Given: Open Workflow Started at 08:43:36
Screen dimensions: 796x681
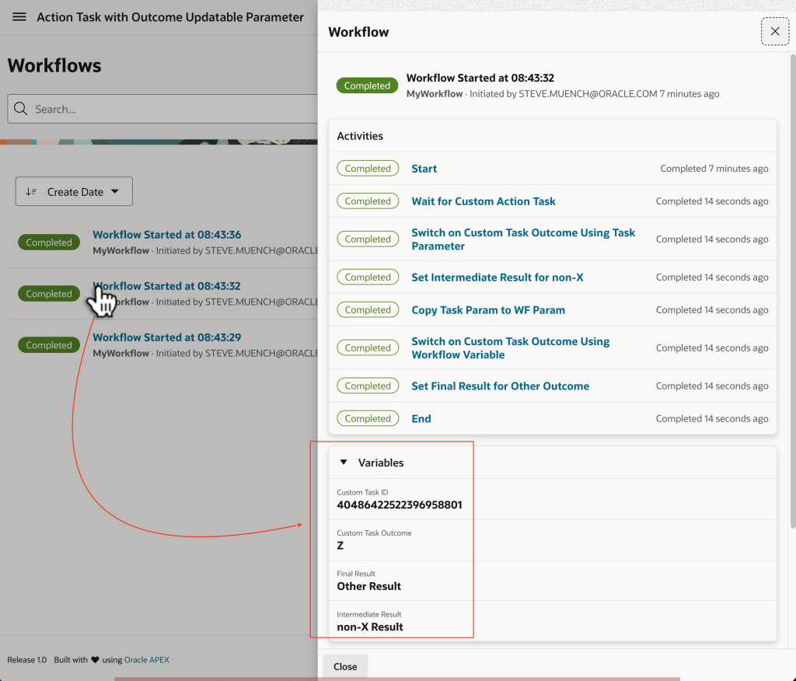Looking at the screenshot, I should pos(166,235).
